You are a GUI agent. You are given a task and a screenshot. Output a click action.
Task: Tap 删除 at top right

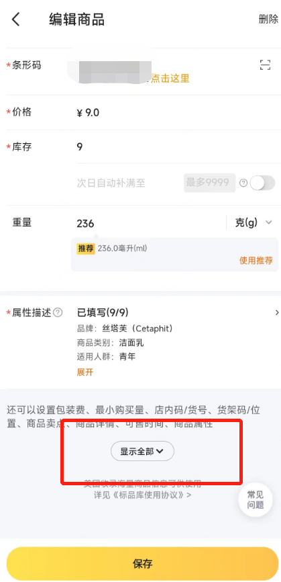268,19
